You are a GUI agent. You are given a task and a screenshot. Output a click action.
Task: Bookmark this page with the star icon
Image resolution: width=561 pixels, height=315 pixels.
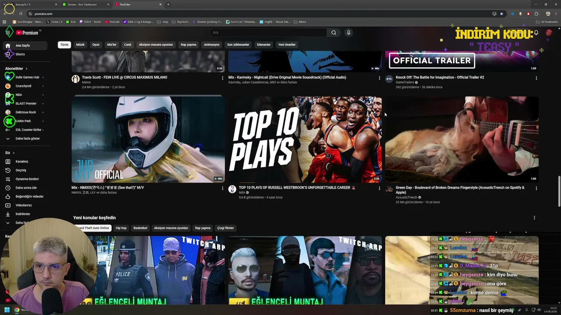(502, 14)
